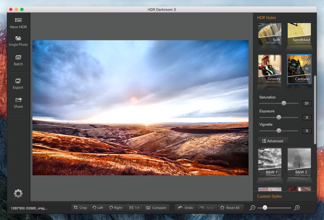Click the Share icon
The height and width of the screenshot is (220, 324).
(x=18, y=100)
